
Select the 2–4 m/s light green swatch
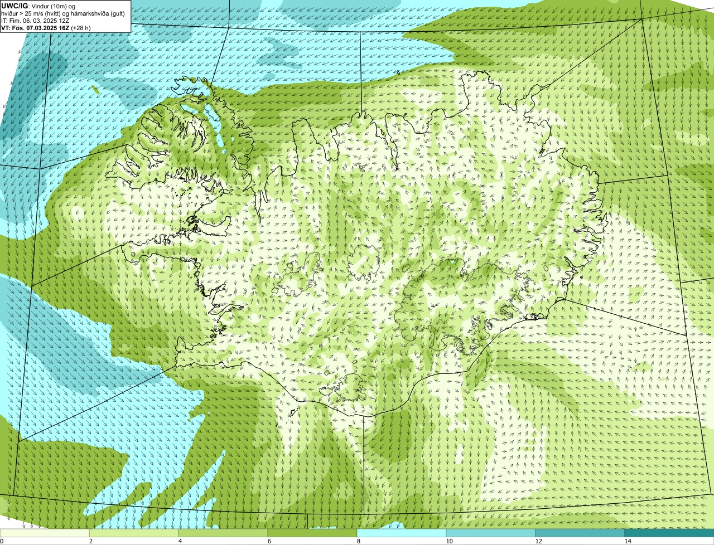pos(134,533)
